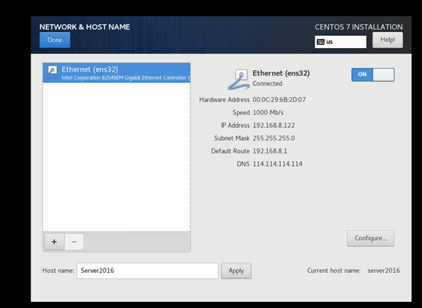Open the Help! dialog
This screenshot has width=422, height=308.
click(388, 40)
